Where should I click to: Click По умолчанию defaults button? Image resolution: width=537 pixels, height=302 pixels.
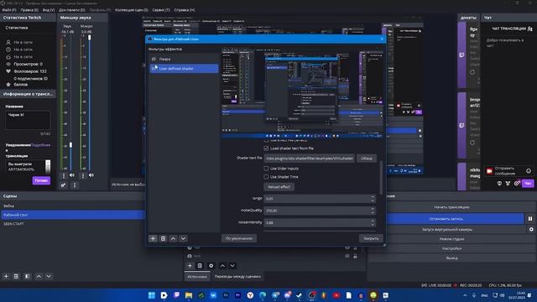pos(239,238)
